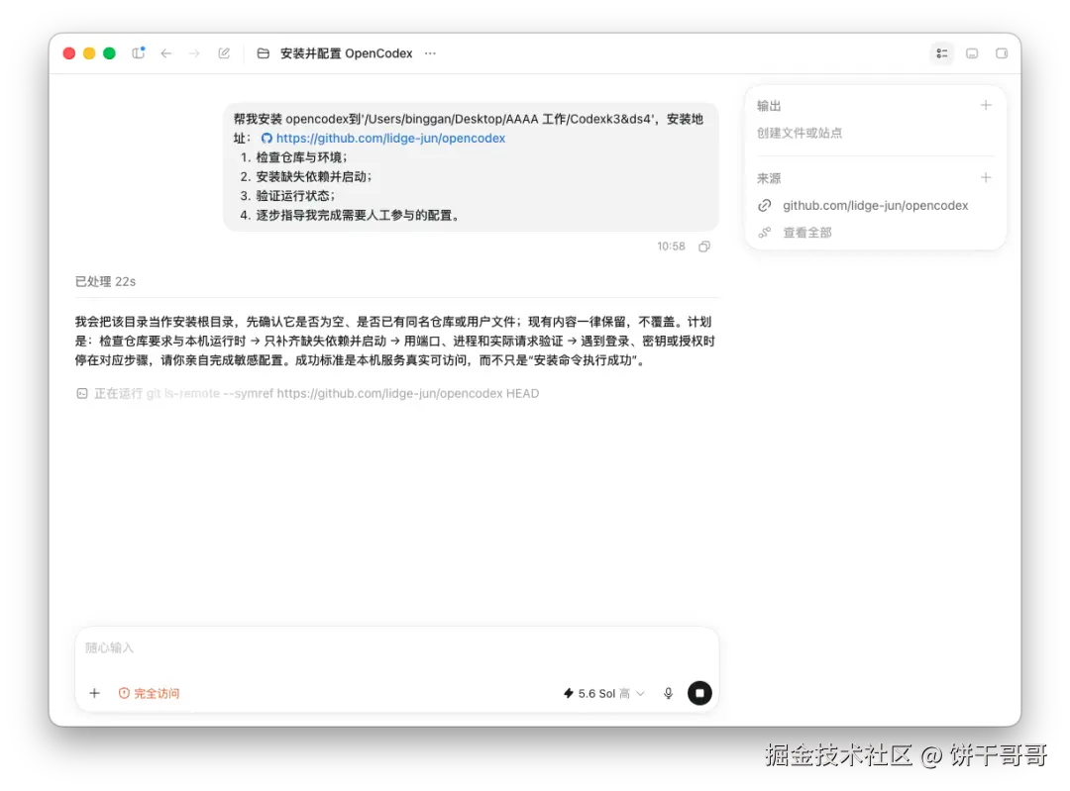This screenshot has width=1070, height=791.
Task: Open the running git ls-remote command row
Action: (307, 393)
